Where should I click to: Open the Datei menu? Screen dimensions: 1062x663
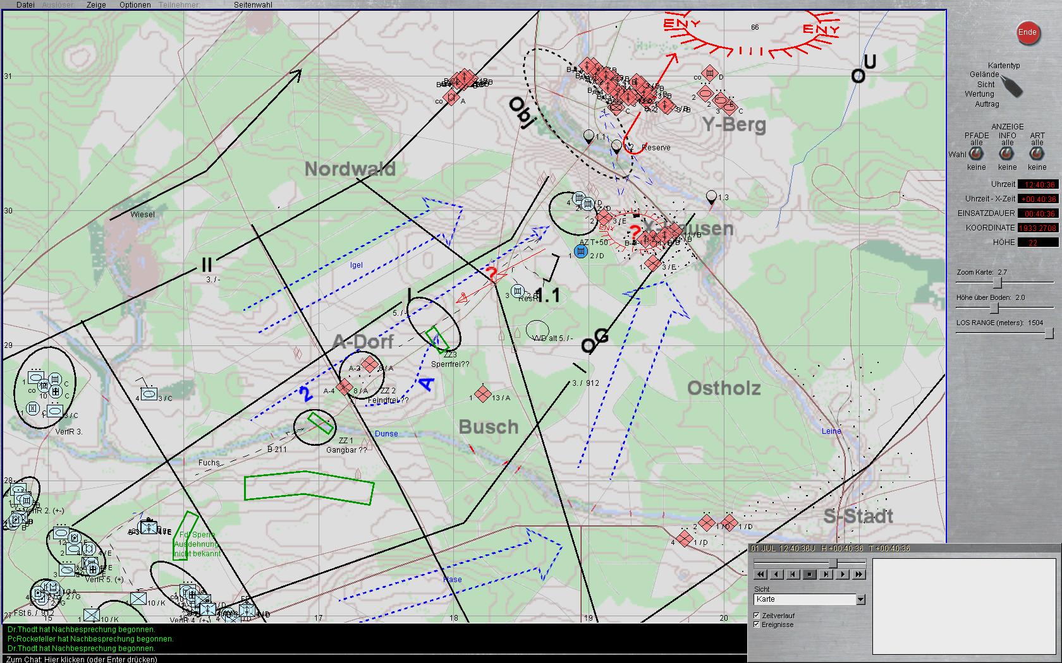coord(25,5)
